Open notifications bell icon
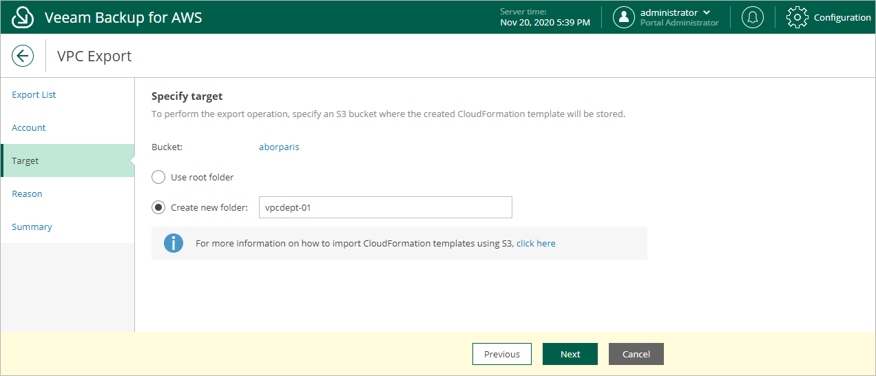This screenshot has height=376, width=876. (x=752, y=17)
